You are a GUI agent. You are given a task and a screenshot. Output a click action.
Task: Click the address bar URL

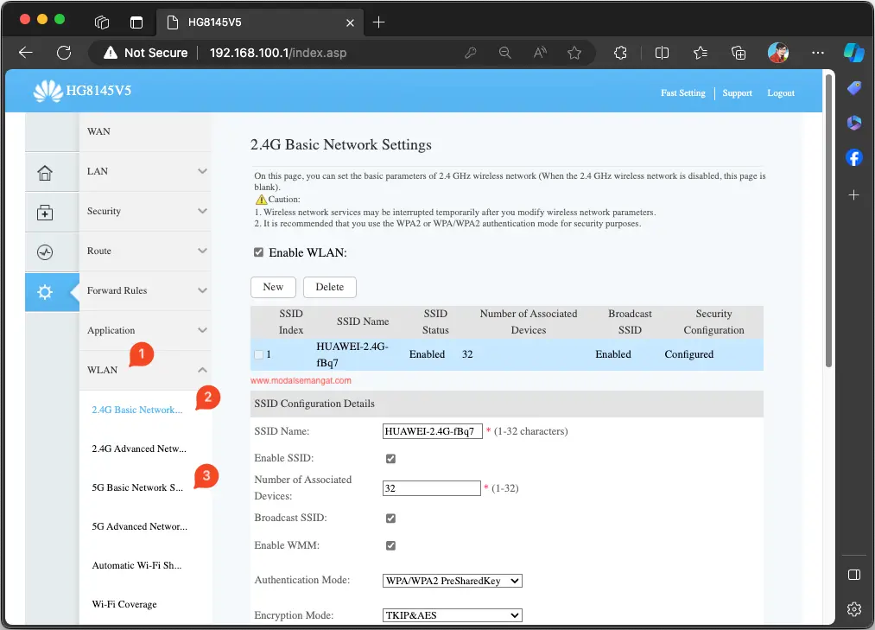(x=278, y=53)
